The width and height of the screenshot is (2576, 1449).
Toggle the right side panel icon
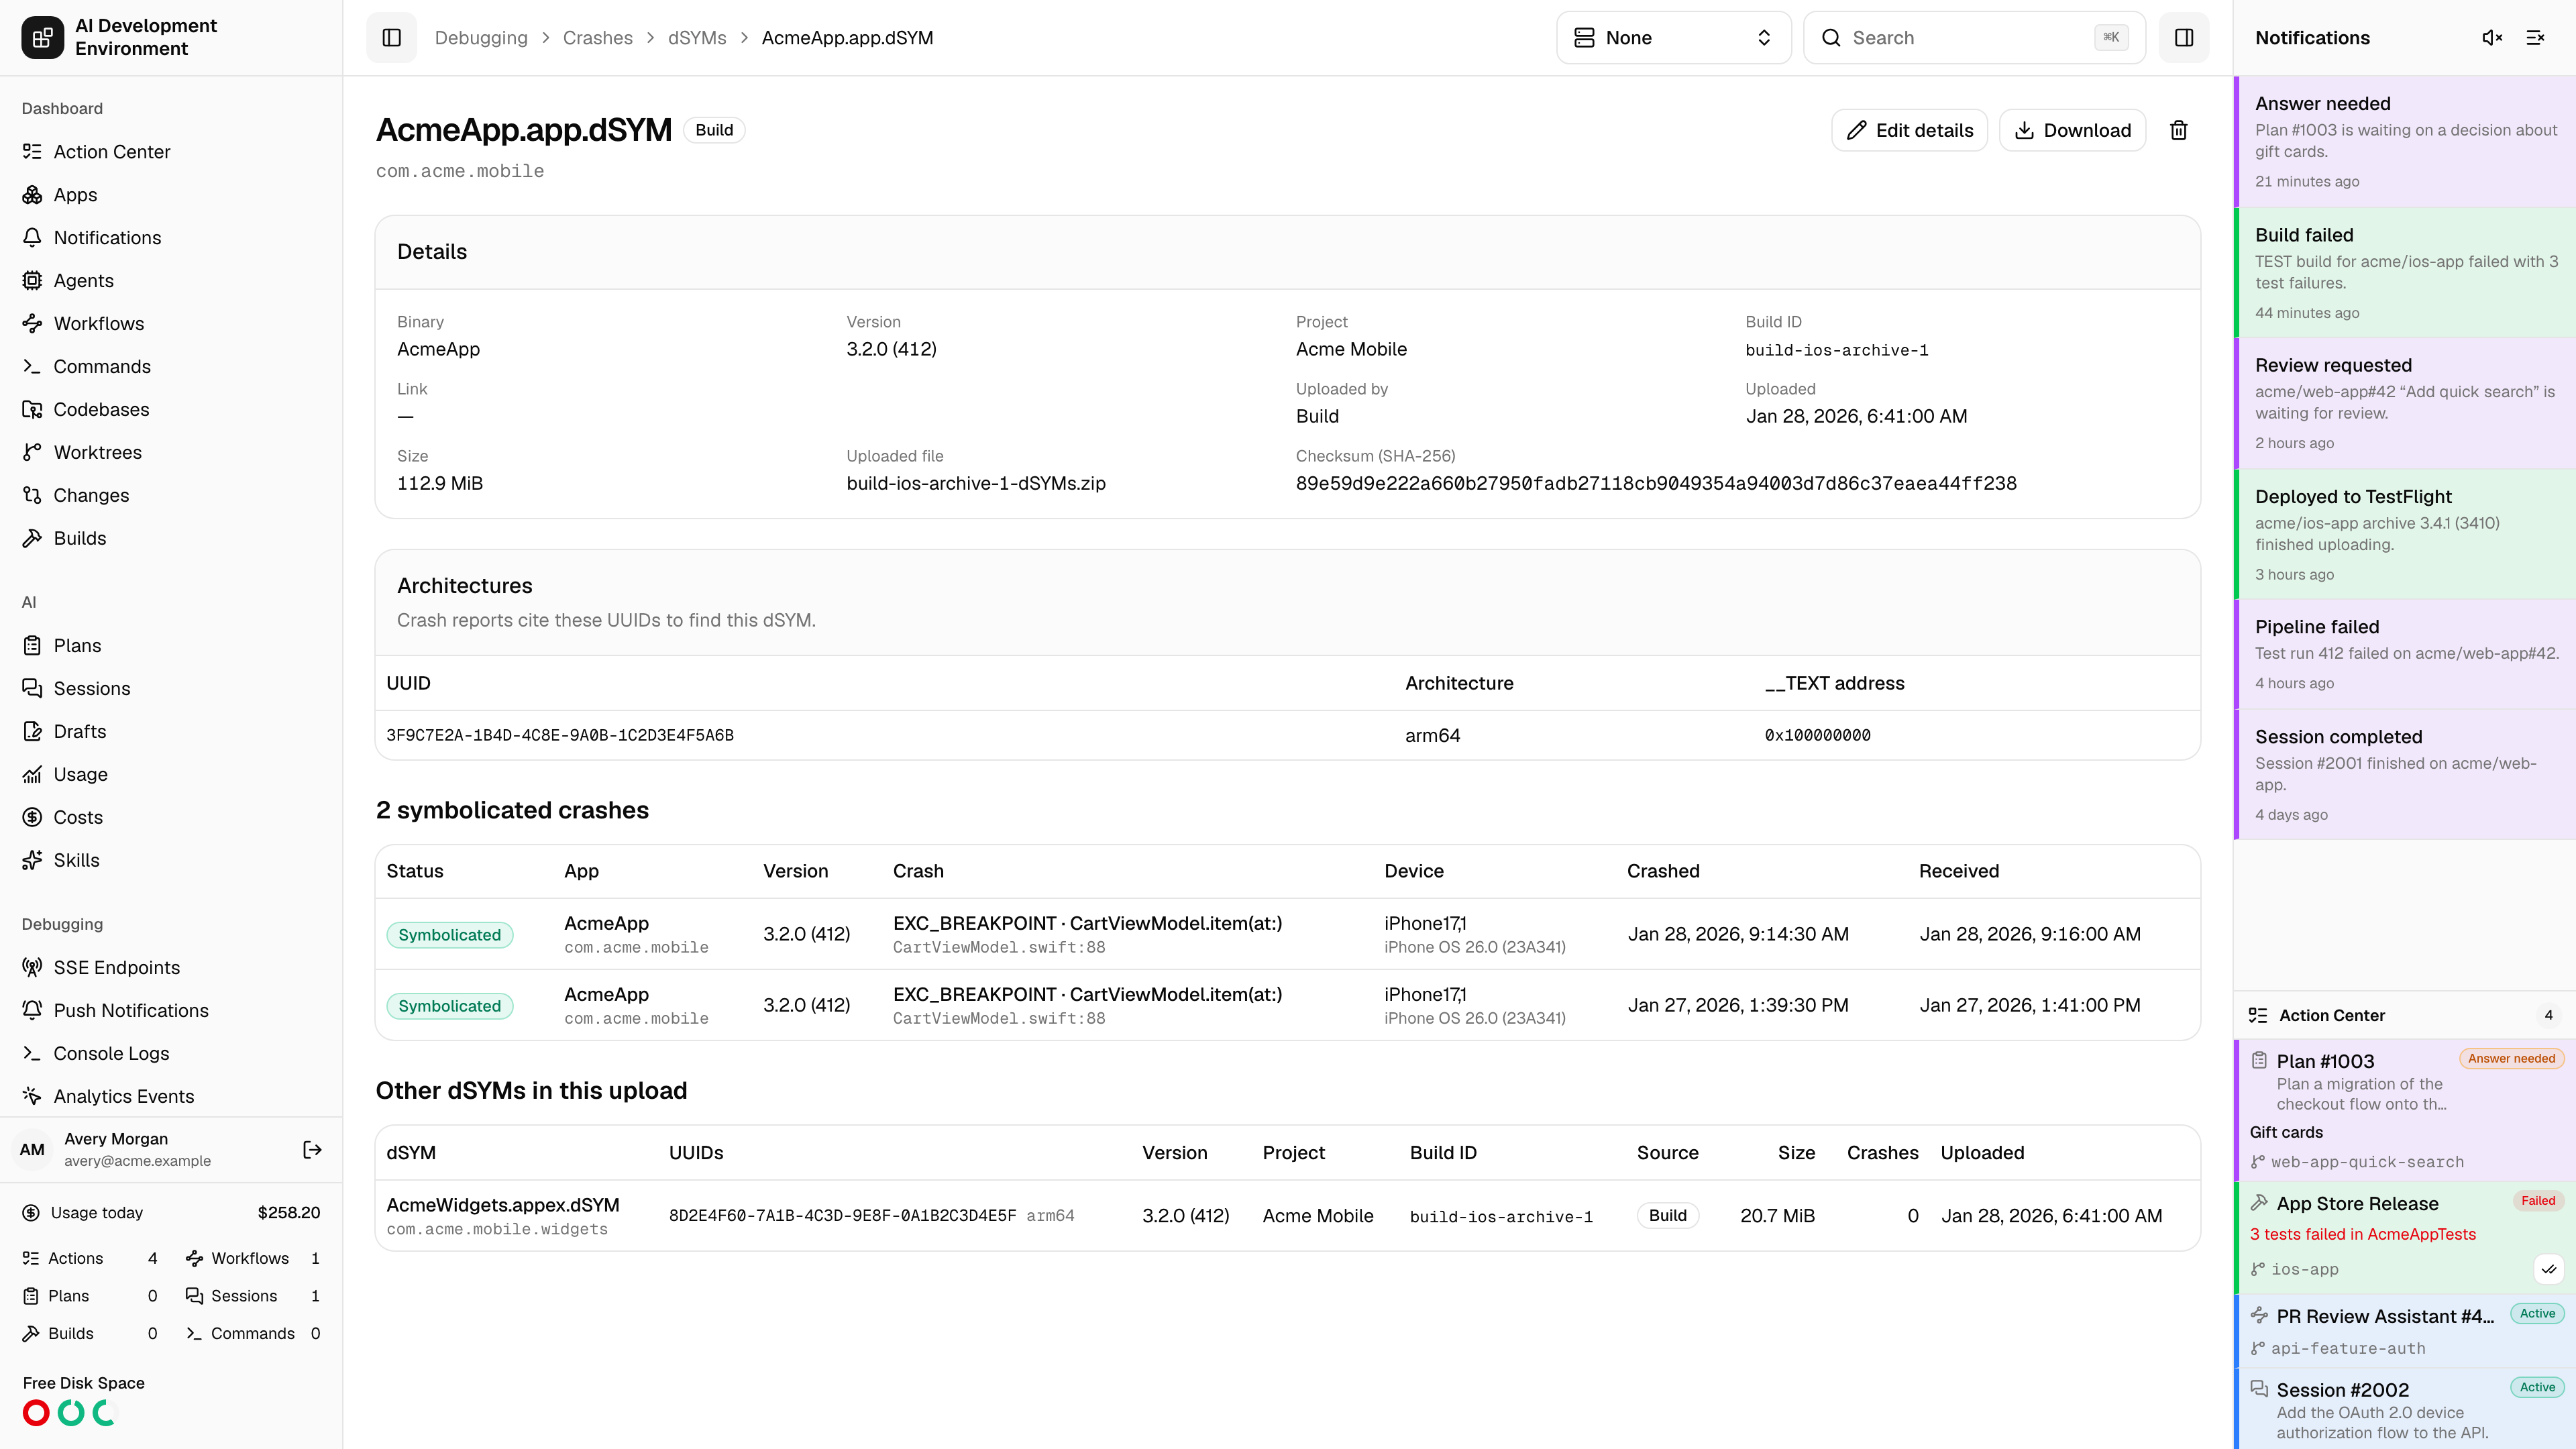2184,37
